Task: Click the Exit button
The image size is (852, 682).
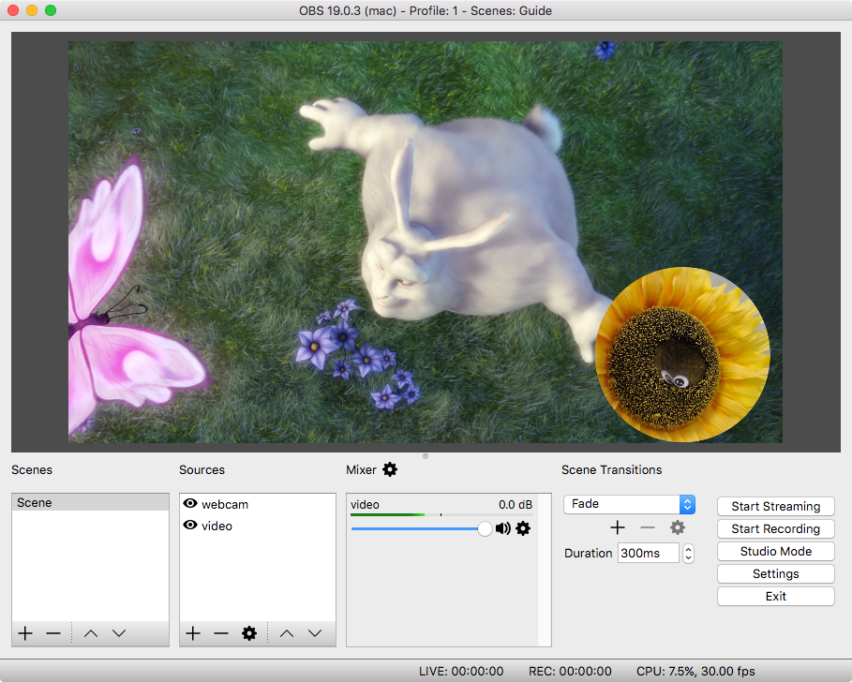Action: [x=776, y=596]
